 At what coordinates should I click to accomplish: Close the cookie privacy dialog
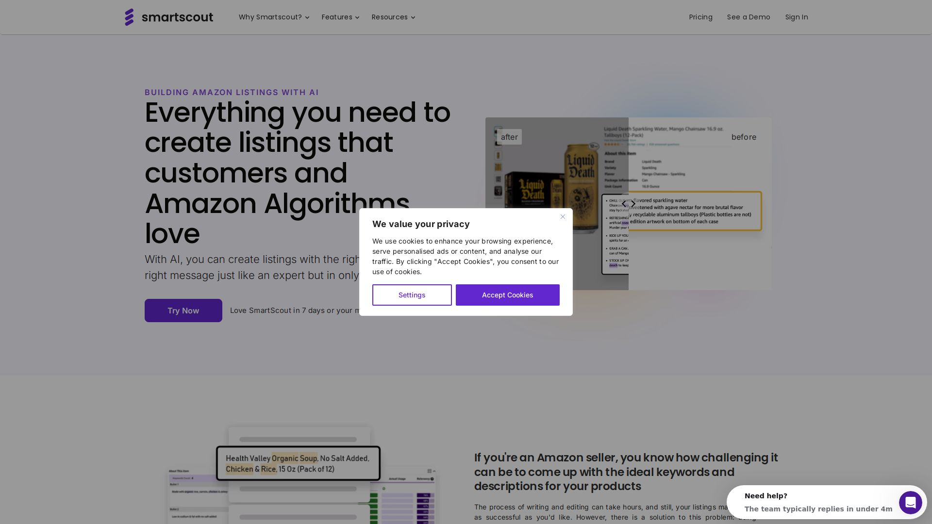coord(563,217)
